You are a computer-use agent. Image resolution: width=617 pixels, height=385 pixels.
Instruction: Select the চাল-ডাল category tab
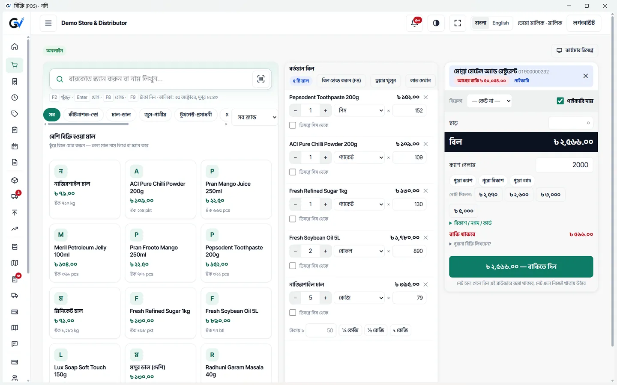coord(121,115)
